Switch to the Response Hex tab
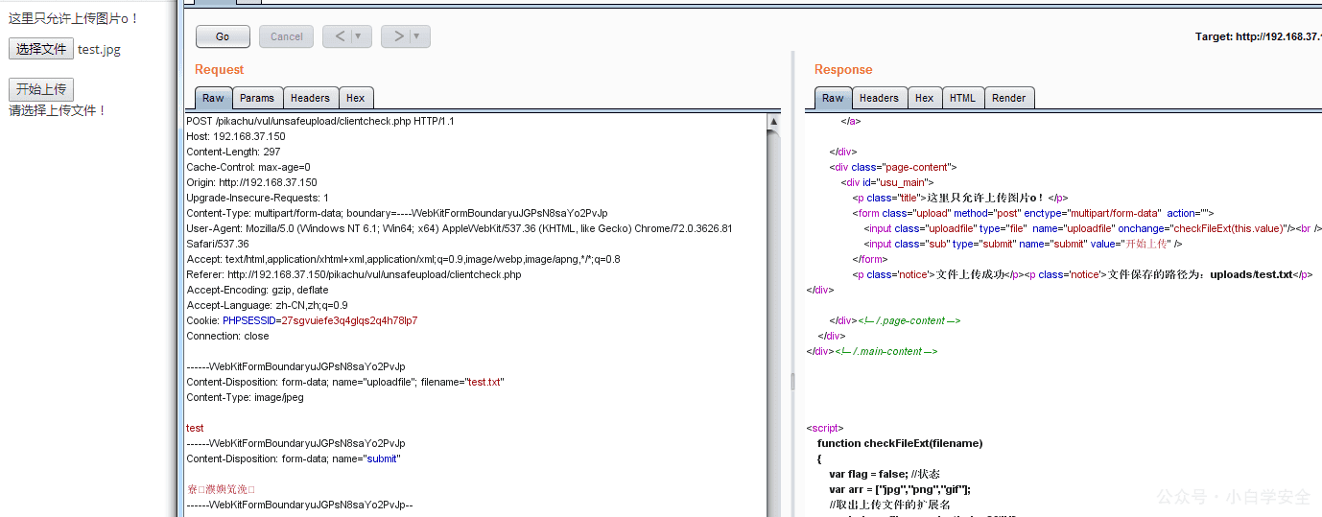 (925, 98)
